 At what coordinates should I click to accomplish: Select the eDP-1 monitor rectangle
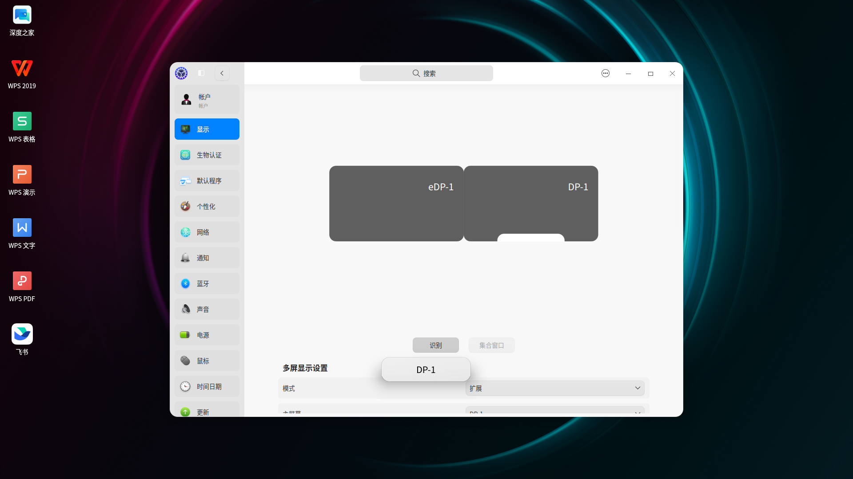coord(396,204)
